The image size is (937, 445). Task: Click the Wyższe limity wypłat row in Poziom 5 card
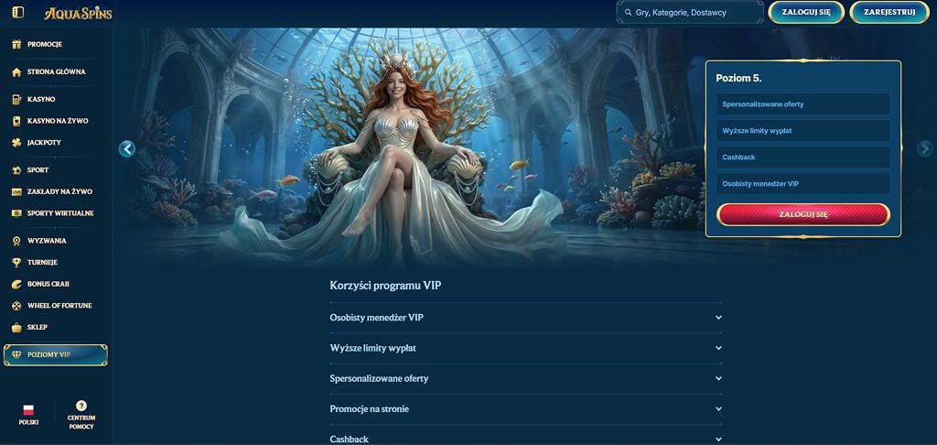[803, 131]
